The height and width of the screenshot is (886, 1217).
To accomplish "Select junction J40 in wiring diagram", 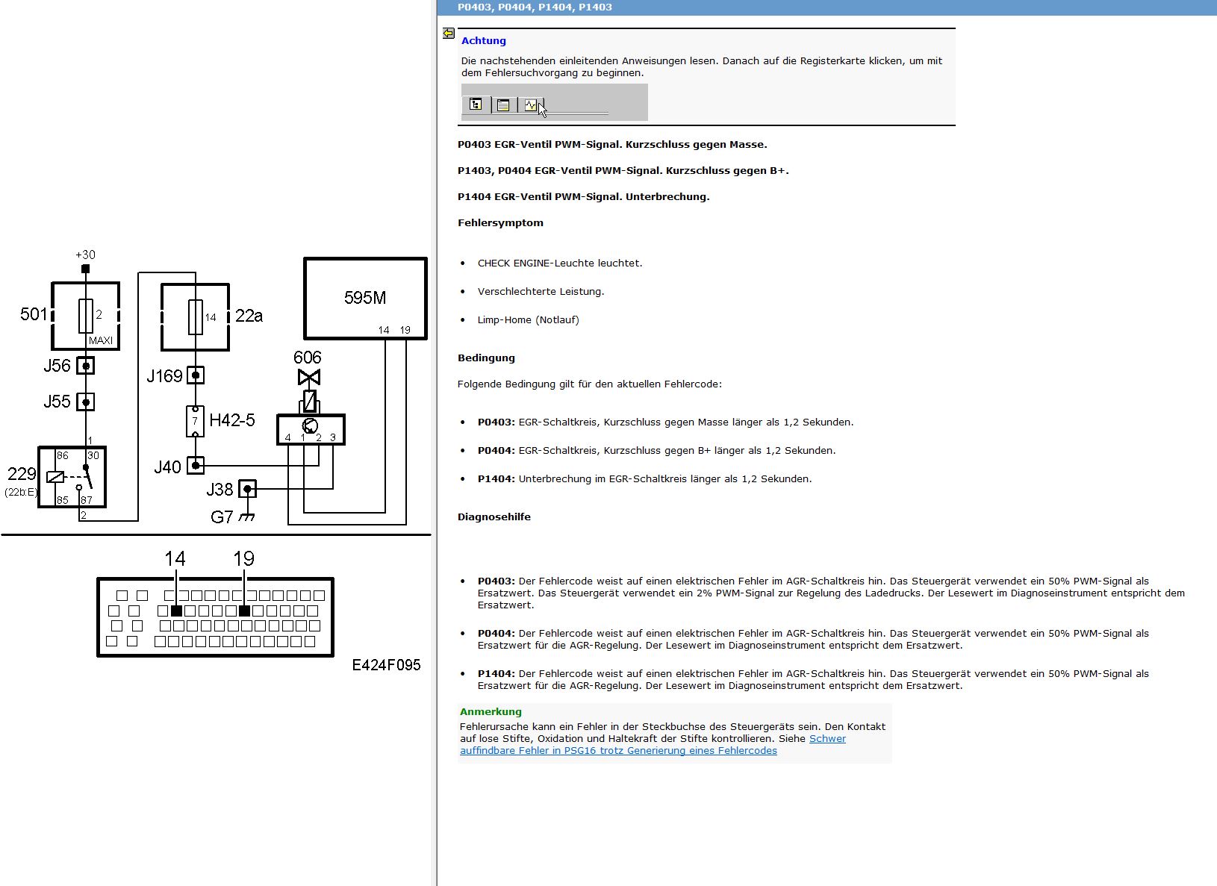I will tap(196, 466).
